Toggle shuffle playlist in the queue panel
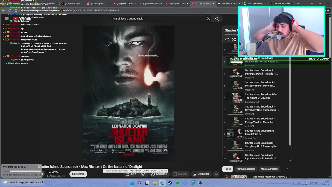Image resolution: width=332 pixels, height=187 pixels. (234, 39)
